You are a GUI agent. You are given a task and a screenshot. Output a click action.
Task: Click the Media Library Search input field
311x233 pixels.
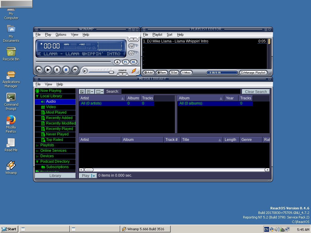[x=181, y=92]
